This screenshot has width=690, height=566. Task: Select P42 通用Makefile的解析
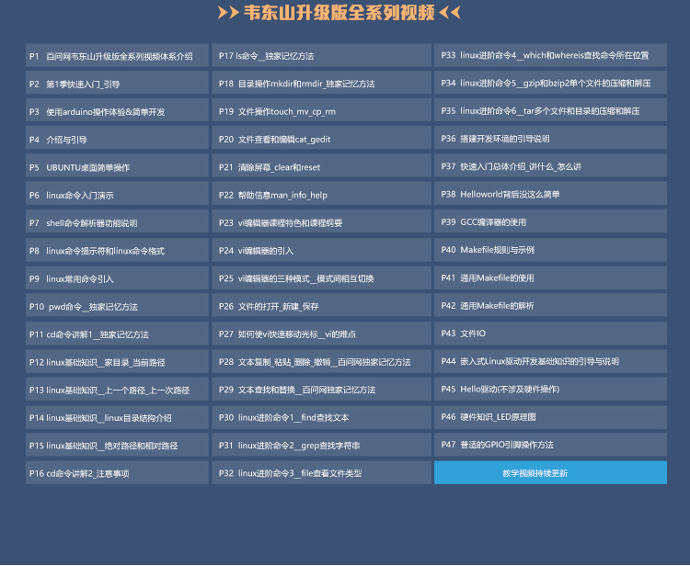click(x=550, y=305)
